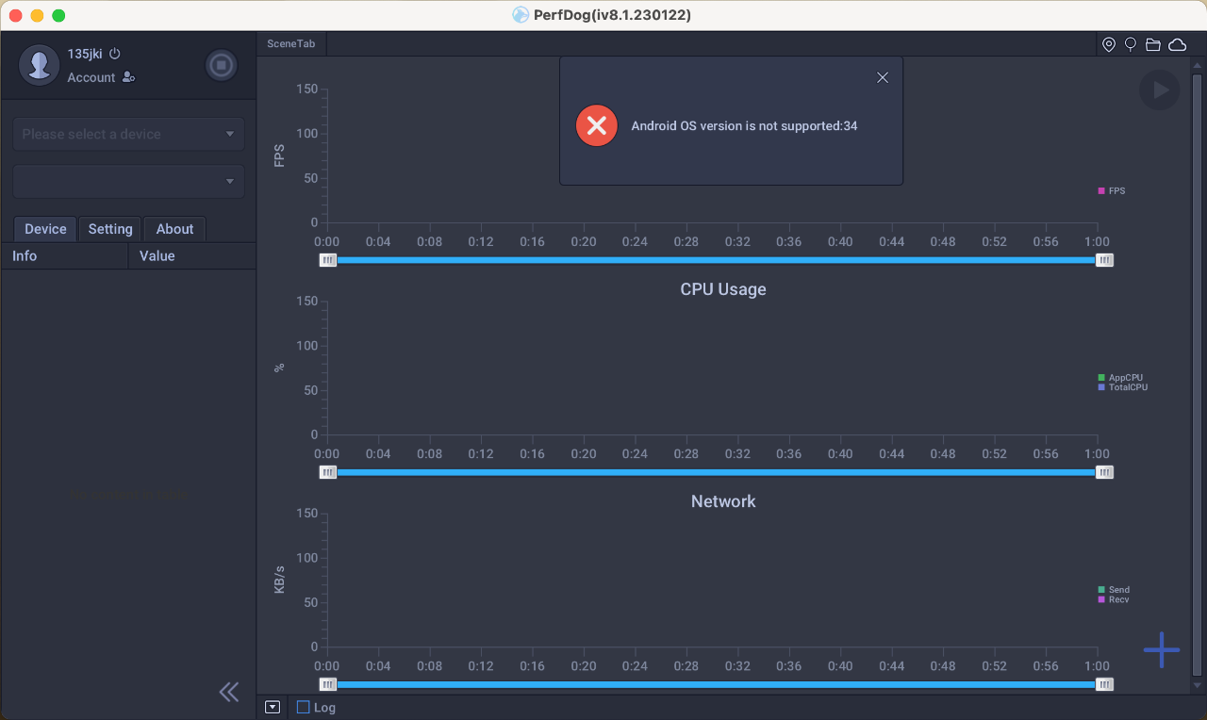1207x720 pixels.
Task: Open the 'Please select a device' dropdown
Action: 128,134
